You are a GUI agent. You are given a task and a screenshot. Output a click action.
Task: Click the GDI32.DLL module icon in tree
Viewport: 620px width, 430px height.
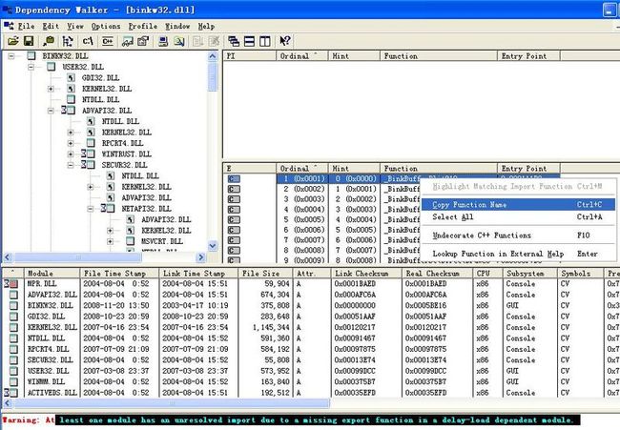tap(71, 78)
